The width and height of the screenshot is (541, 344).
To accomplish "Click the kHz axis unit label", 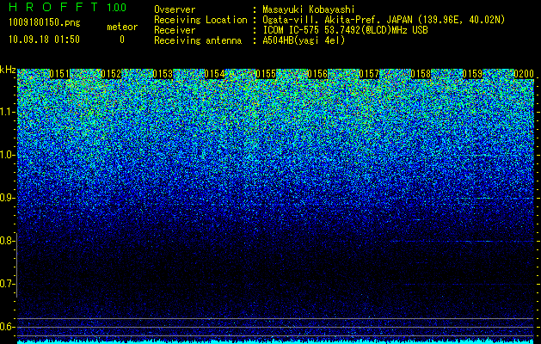I will [x=8, y=70].
